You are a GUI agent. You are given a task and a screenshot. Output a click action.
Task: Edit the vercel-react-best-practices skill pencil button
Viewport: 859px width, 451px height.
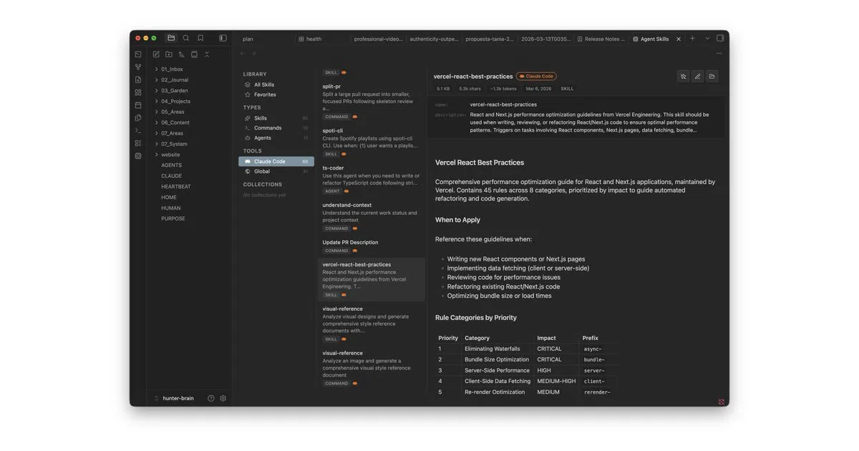[697, 76]
